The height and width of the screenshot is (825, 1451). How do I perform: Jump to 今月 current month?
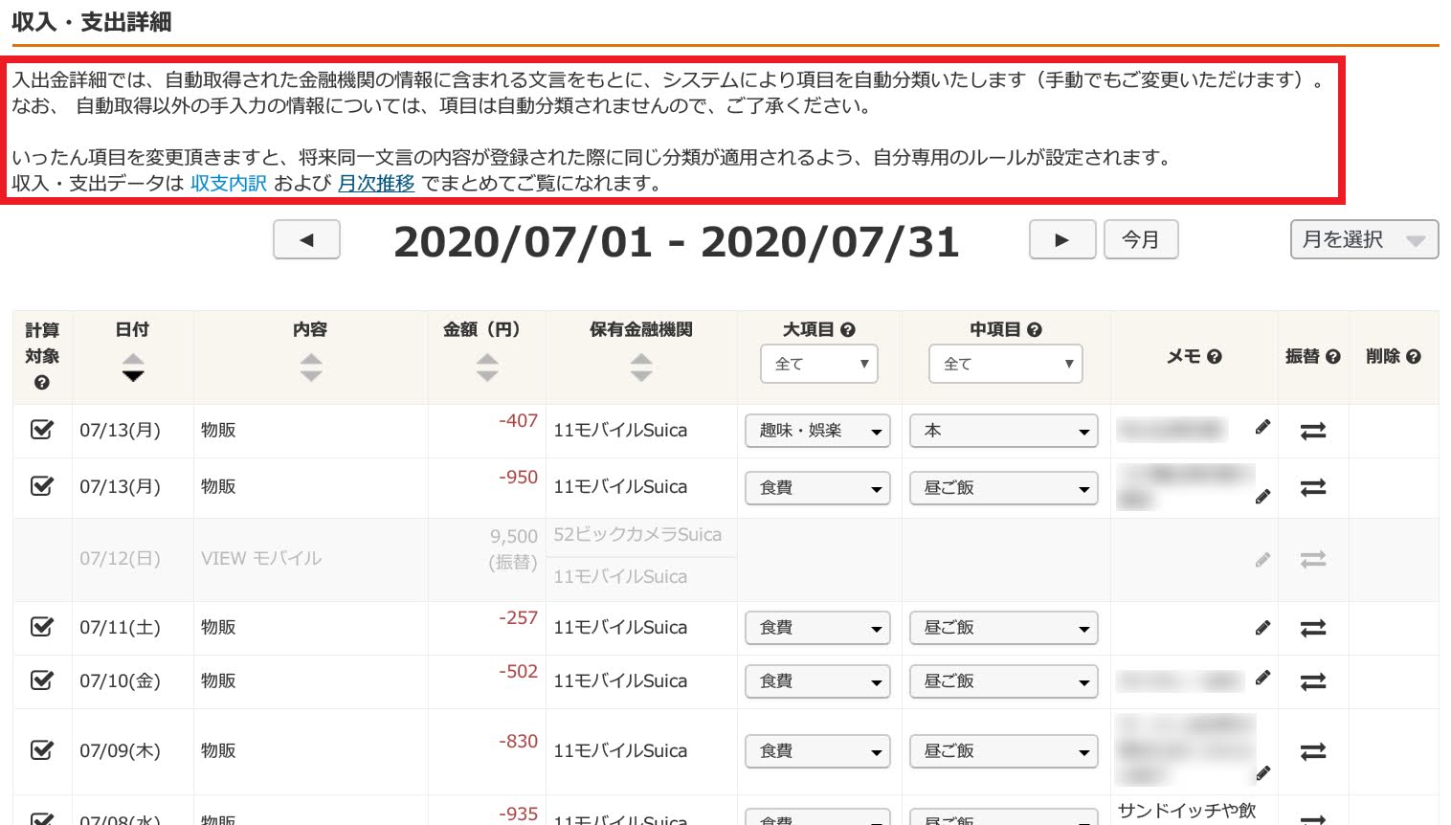(x=1140, y=239)
